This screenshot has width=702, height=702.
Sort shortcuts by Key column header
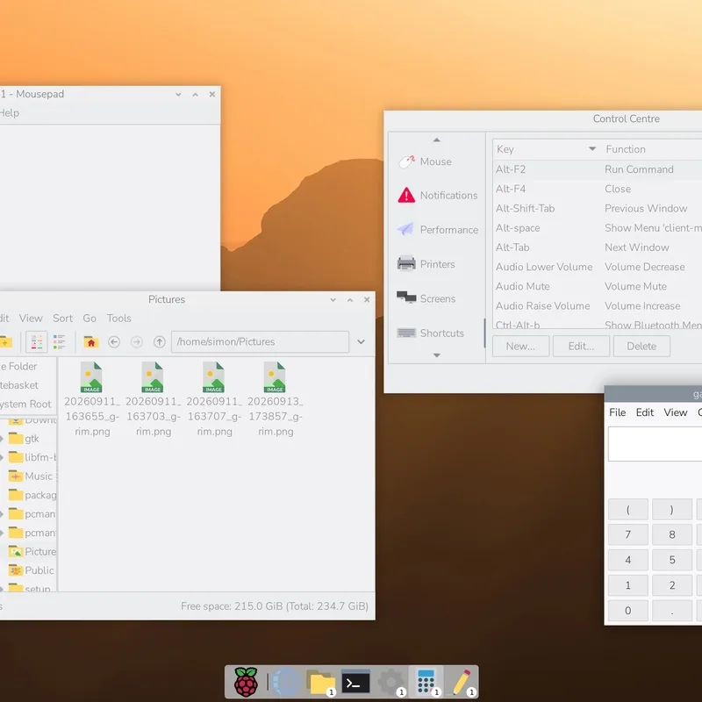546,149
